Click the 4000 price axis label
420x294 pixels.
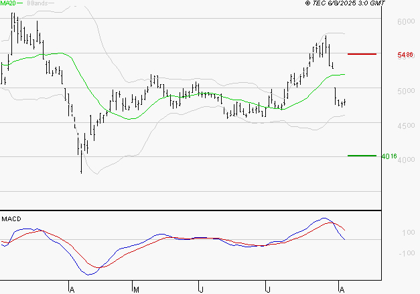coord(406,160)
